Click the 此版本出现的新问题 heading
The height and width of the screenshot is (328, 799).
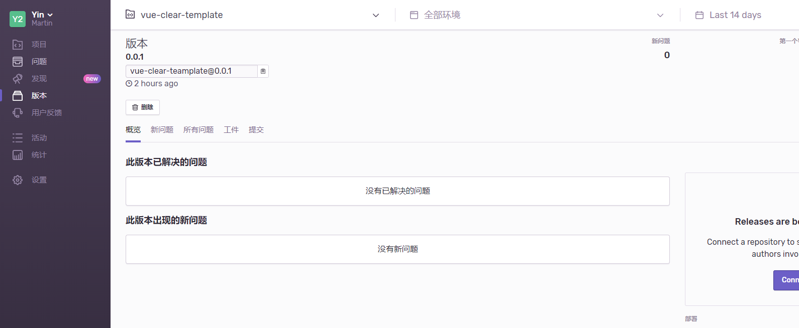(x=166, y=220)
